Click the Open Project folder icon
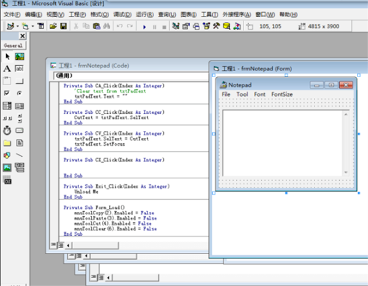 [x=53, y=26]
